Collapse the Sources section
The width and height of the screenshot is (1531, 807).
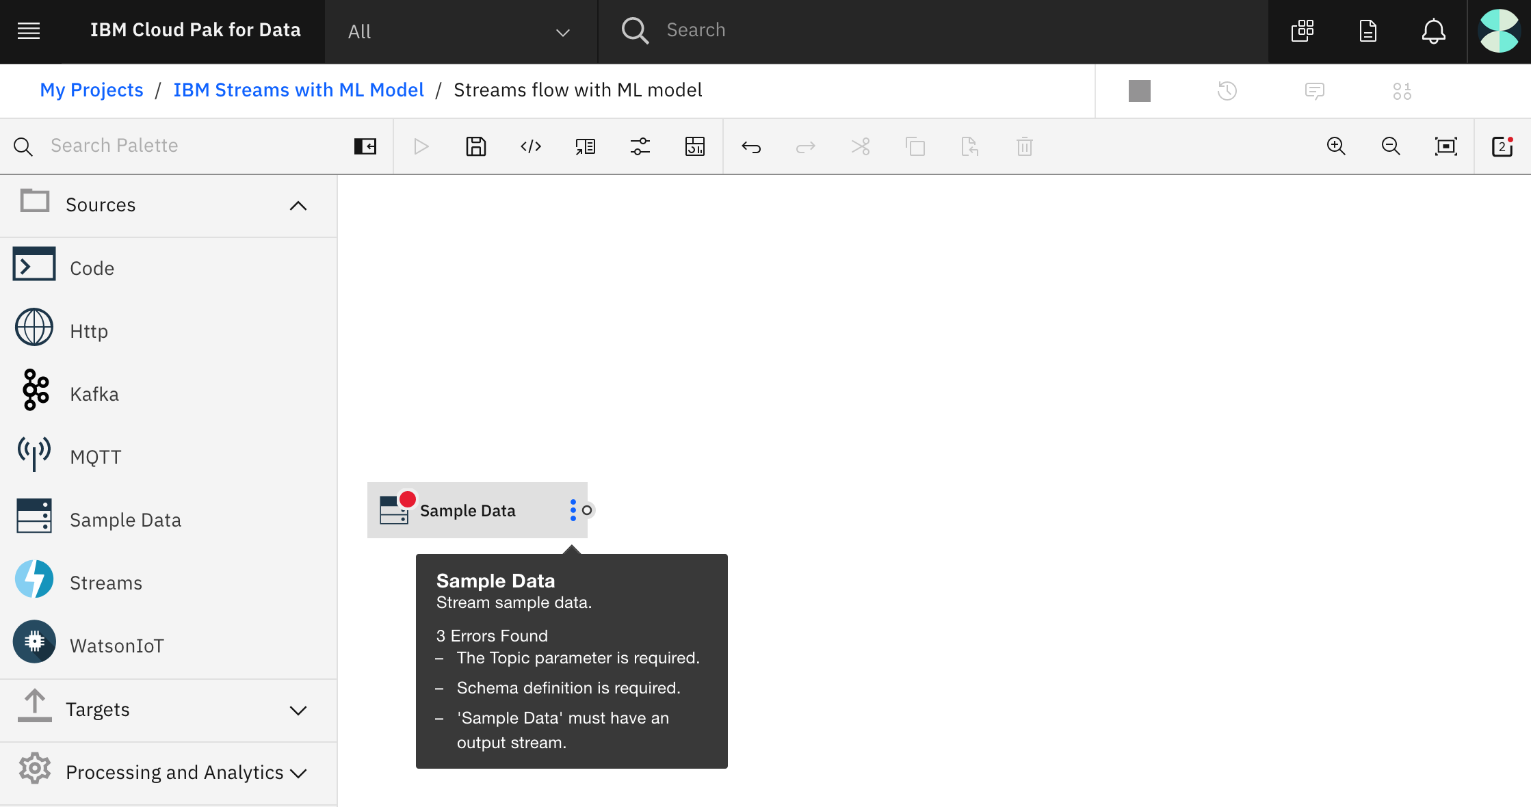298,205
